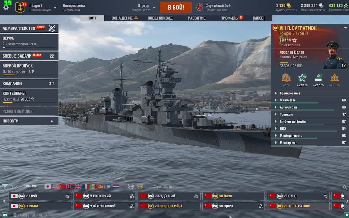Switch to the Развитие tab
This screenshot has width=349, height=218.
(x=197, y=18)
